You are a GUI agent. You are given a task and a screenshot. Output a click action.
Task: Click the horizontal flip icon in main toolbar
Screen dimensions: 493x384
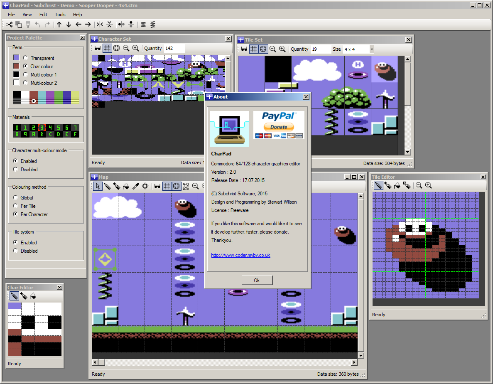tap(100, 25)
